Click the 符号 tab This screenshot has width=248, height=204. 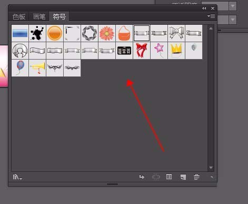pyautogui.click(x=59, y=17)
